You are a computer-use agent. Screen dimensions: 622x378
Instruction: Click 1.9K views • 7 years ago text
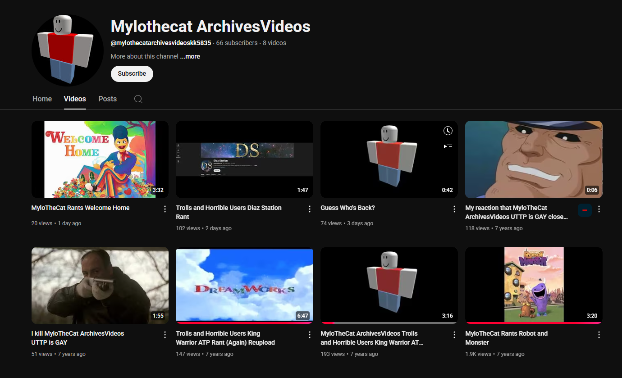tap(495, 354)
